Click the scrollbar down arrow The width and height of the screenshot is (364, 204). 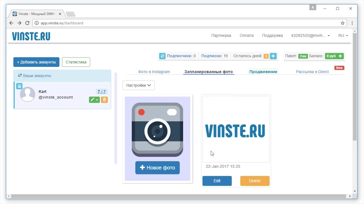pos(355,191)
